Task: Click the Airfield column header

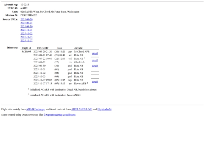Action: (x=78, y=48)
